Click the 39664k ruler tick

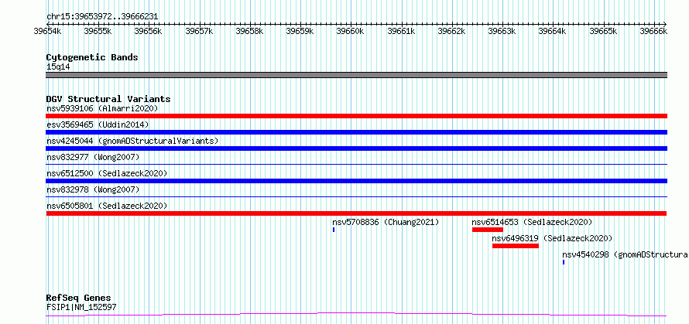coord(552,31)
